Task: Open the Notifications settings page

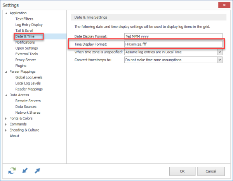Action: pyautogui.click(x=25, y=42)
